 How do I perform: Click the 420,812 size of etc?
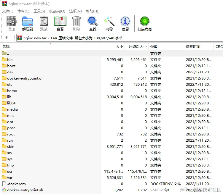coord(116,84)
